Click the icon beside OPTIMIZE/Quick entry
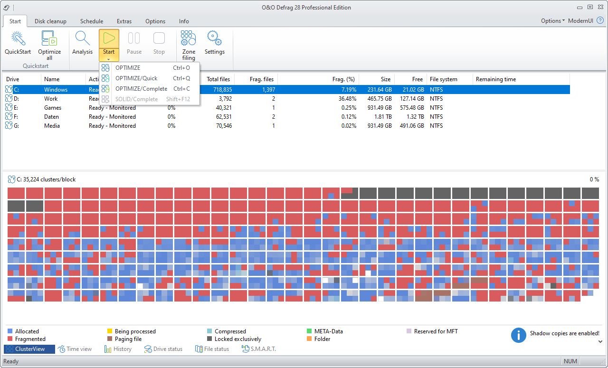The height and width of the screenshot is (368, 608). [105, 78]
